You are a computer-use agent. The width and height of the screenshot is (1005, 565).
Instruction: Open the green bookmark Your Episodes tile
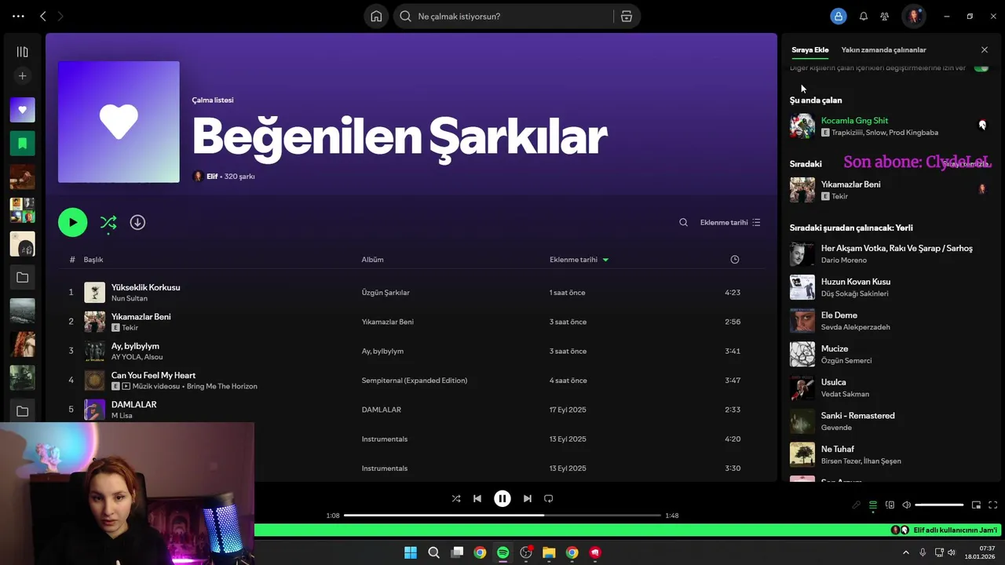tap(22, 144)
